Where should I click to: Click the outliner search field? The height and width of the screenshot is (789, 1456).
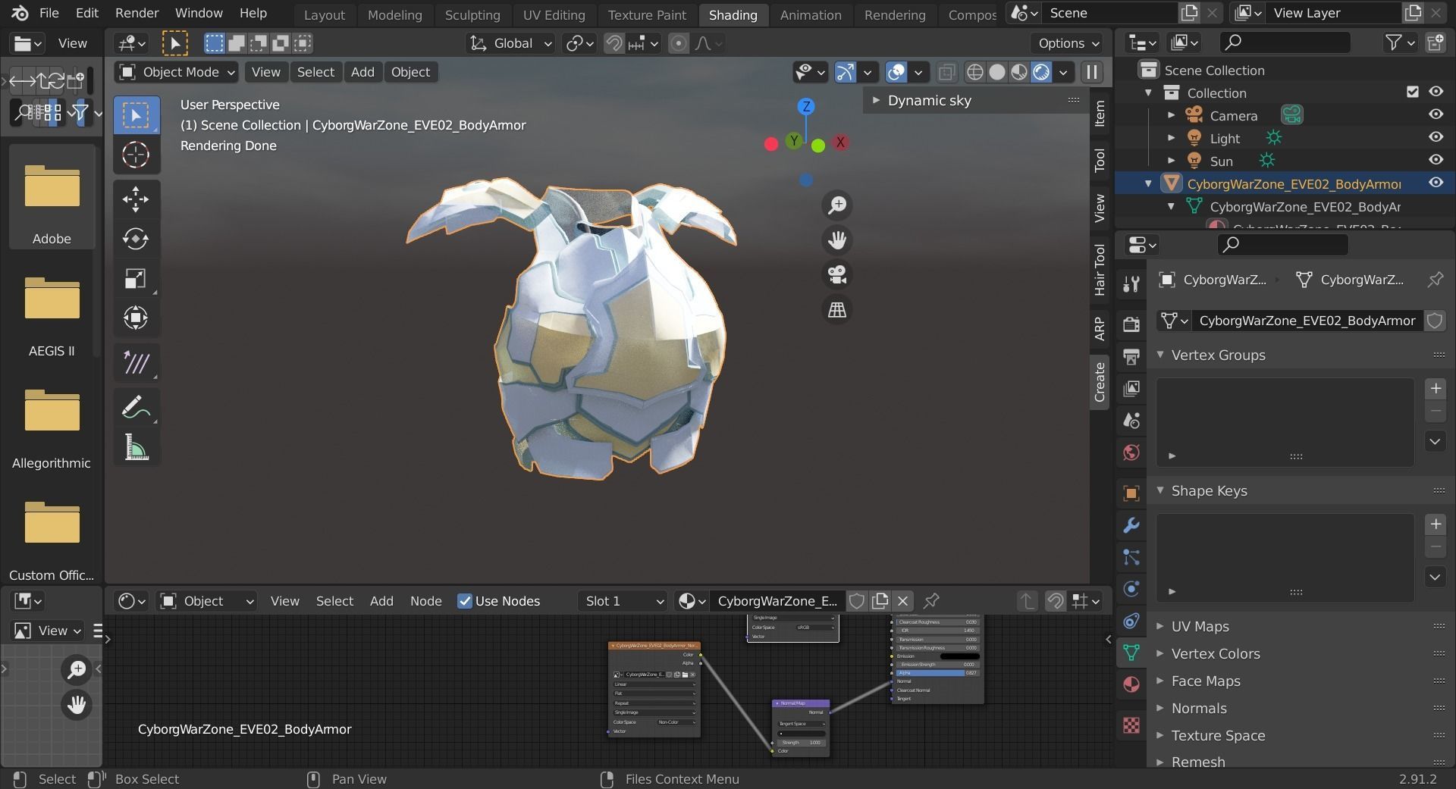point(1285,42)
